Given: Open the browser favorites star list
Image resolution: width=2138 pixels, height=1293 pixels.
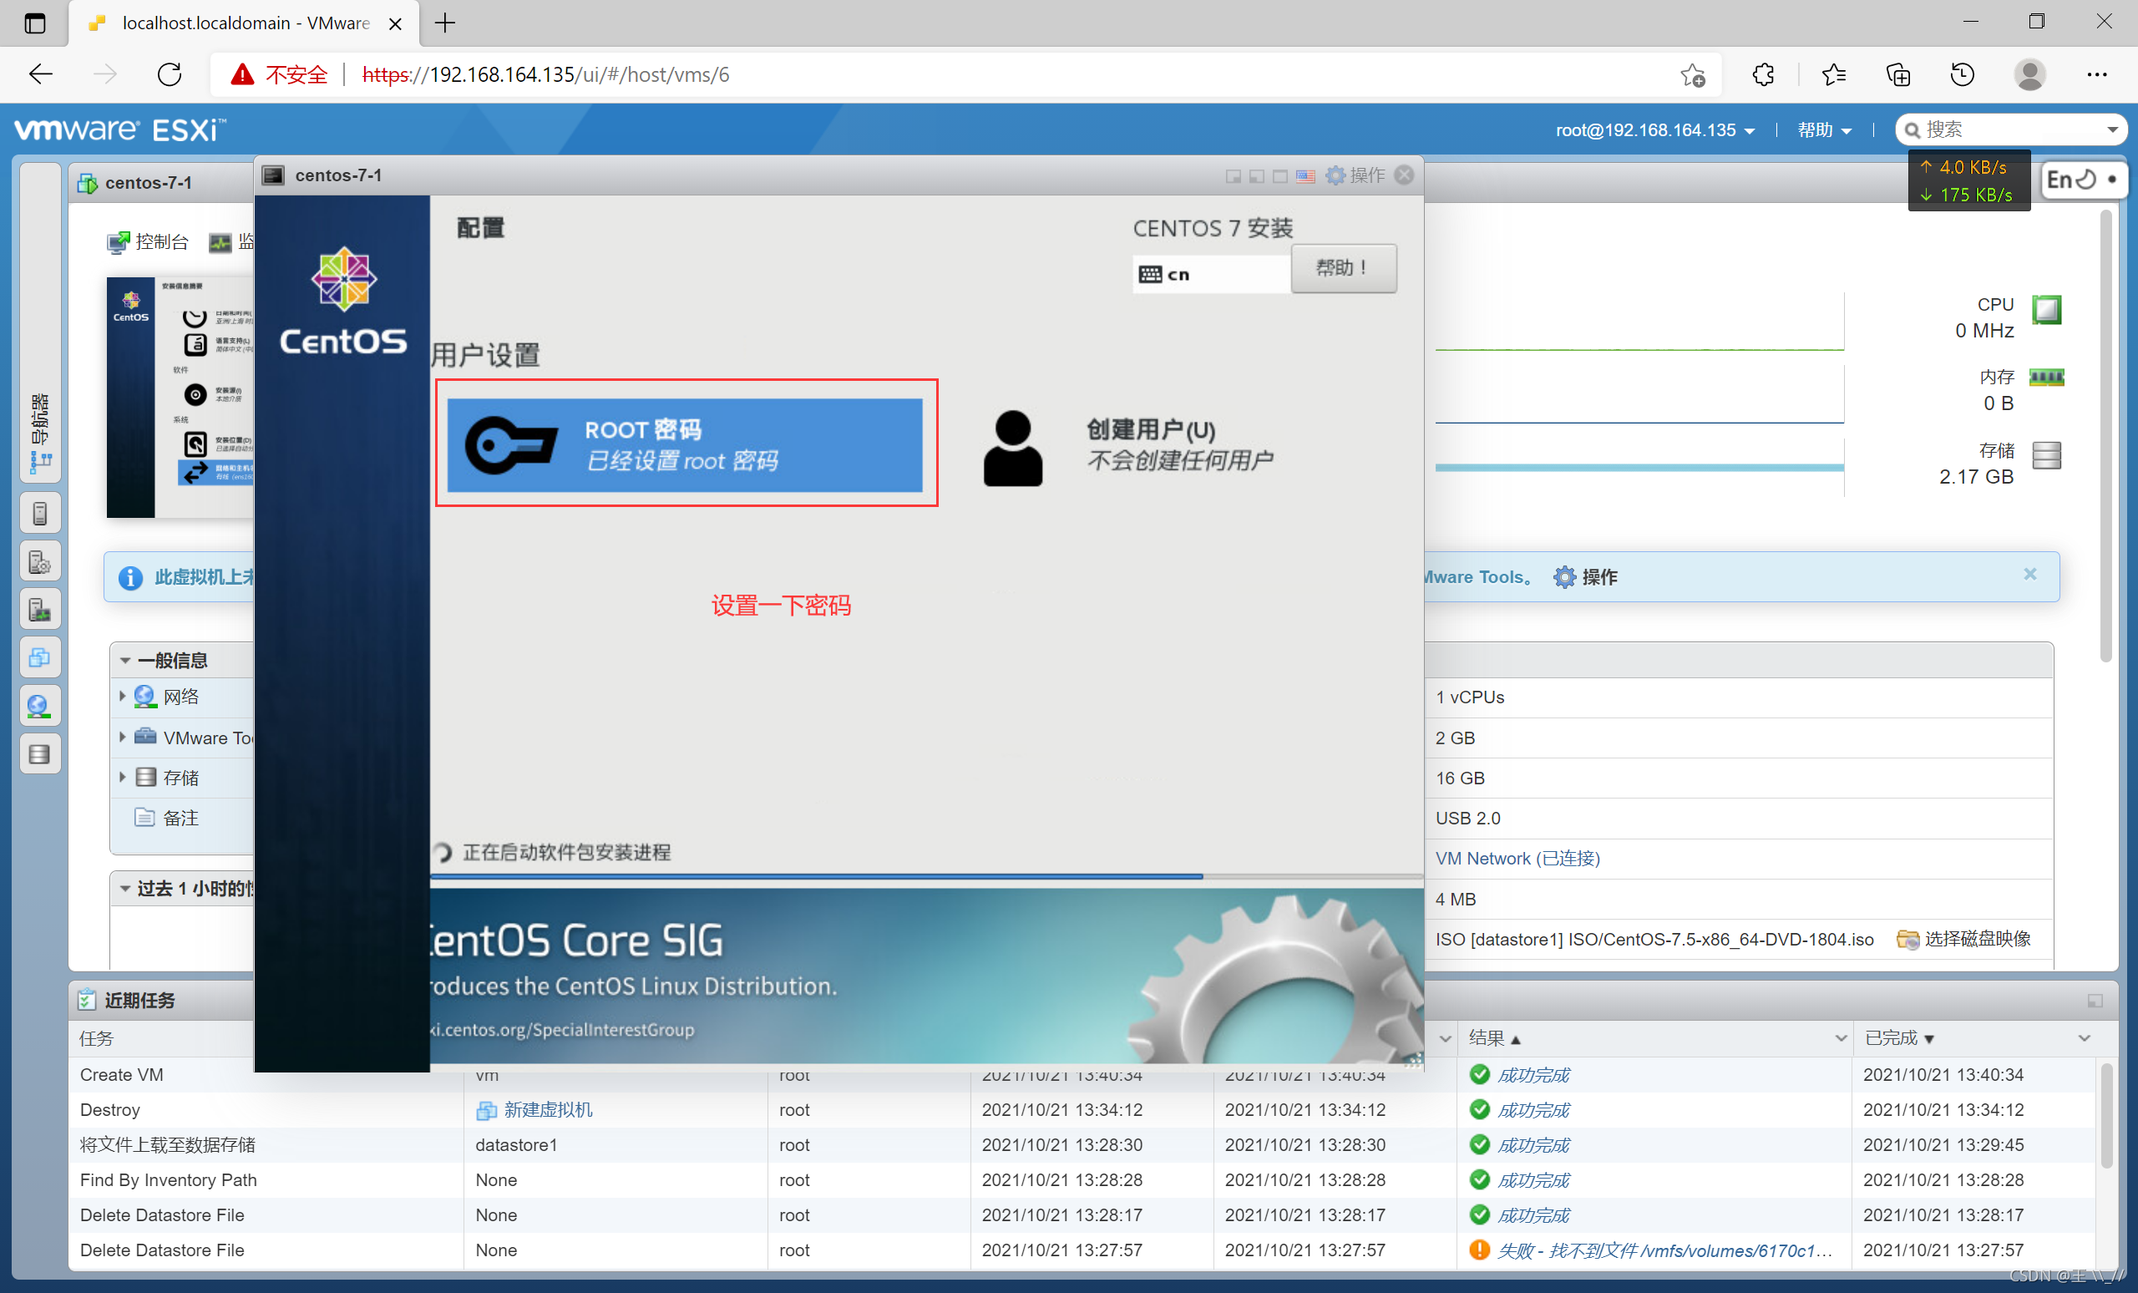Looking at the screenshot, I should pos(1832,74).
